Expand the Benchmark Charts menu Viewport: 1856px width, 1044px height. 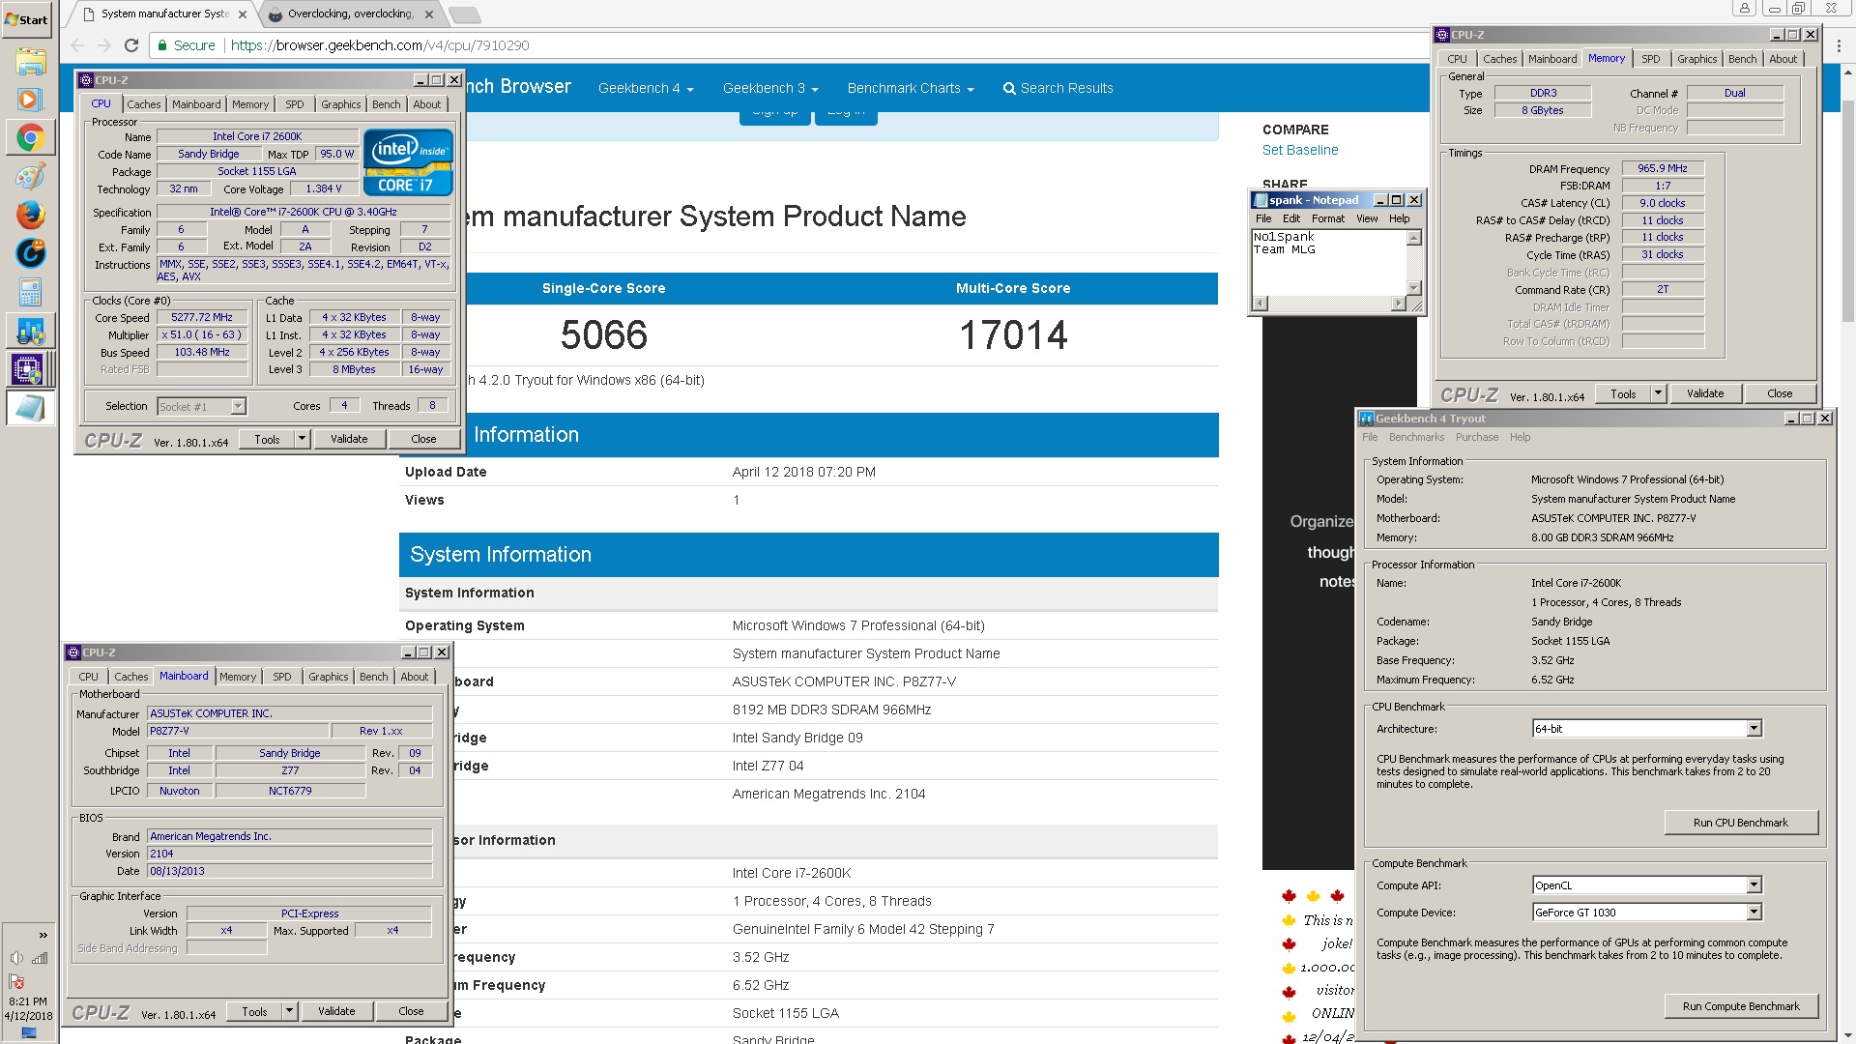[911, 88]
